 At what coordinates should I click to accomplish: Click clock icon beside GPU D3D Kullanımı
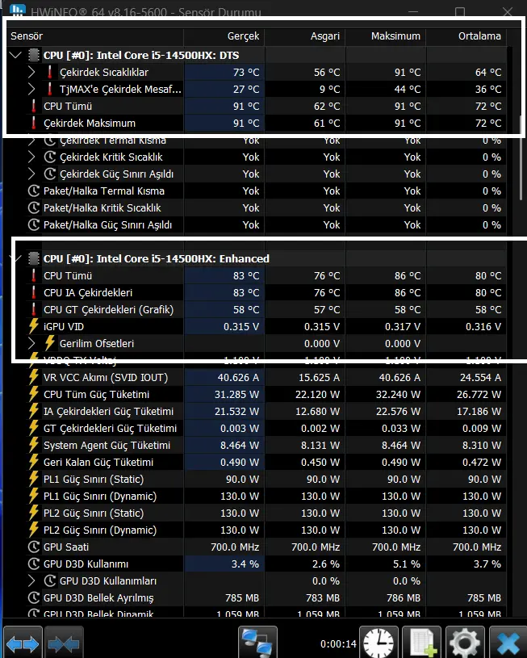coord(34,564)
